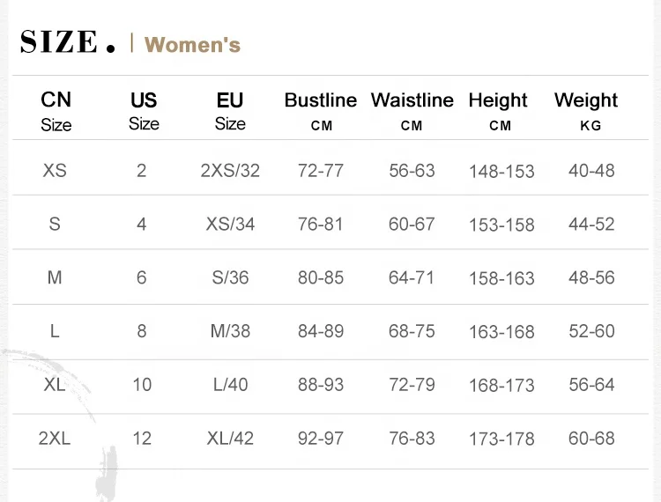Select the US Size column header

(144, 111)
